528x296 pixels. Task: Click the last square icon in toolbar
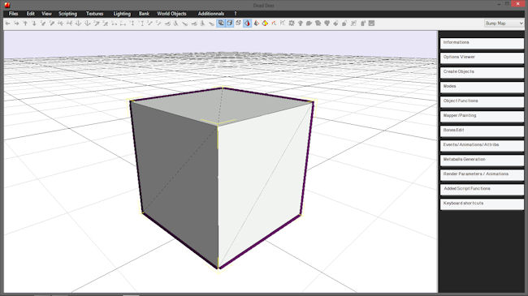click(x=371, y=24)
